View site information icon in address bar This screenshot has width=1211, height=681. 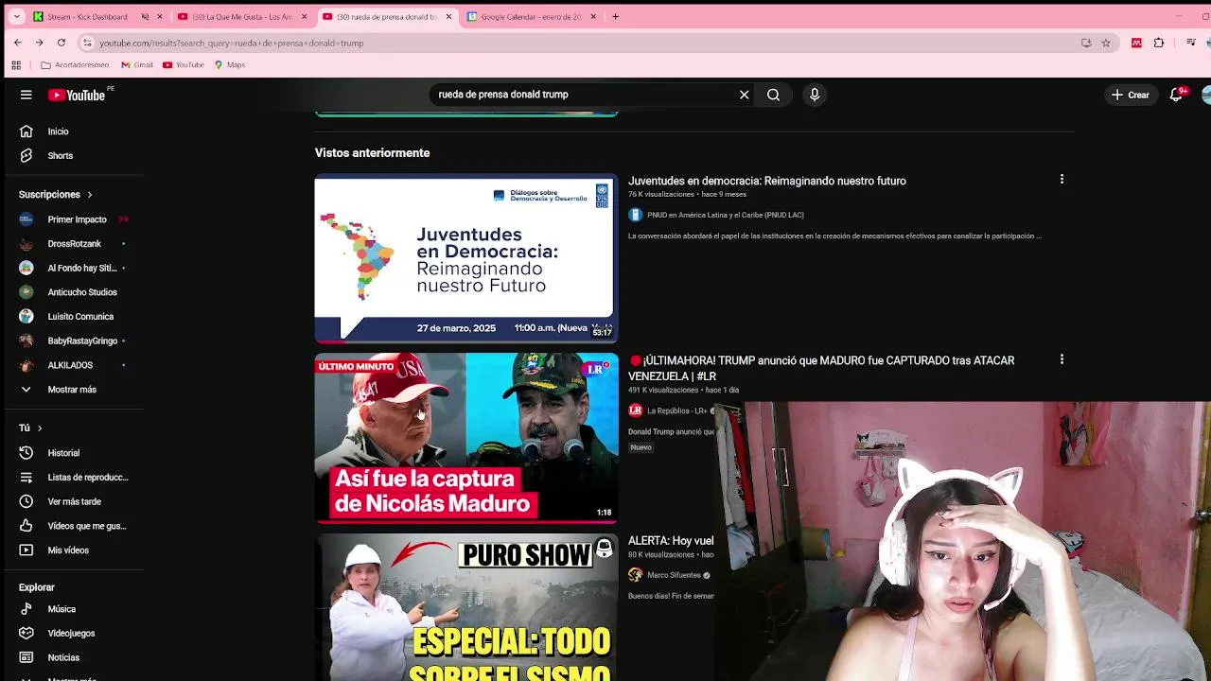coord(87,43)
